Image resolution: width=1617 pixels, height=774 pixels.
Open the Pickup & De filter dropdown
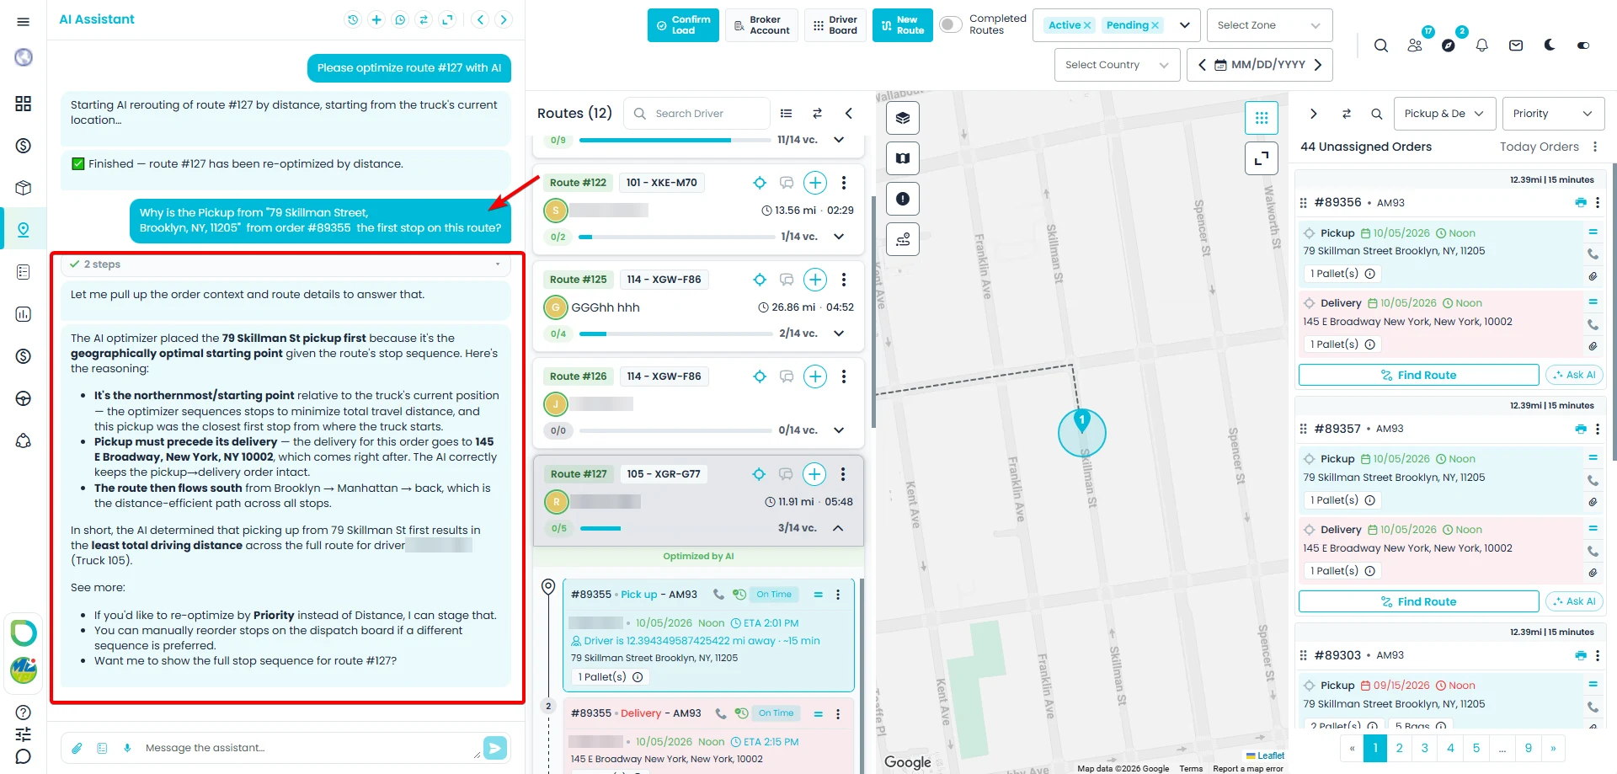1445,114
